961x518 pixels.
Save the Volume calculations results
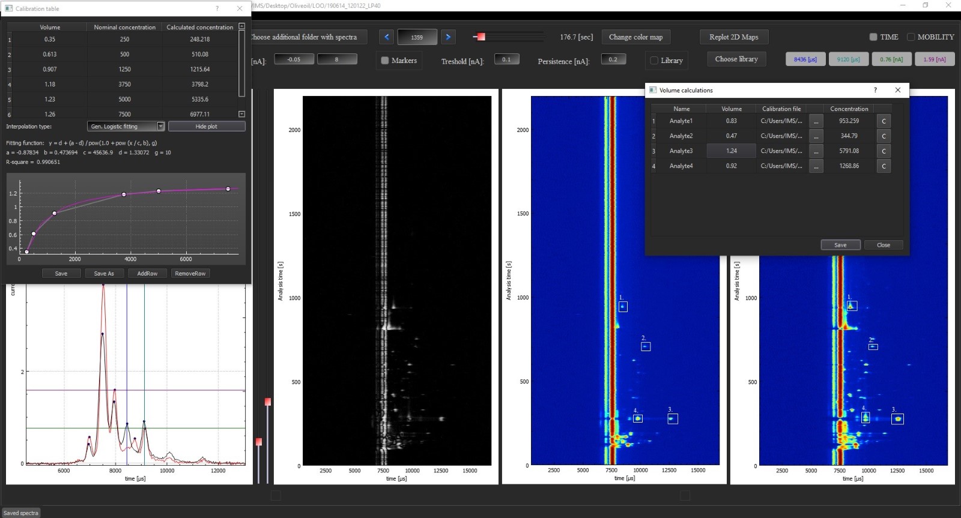coord(840,245)
